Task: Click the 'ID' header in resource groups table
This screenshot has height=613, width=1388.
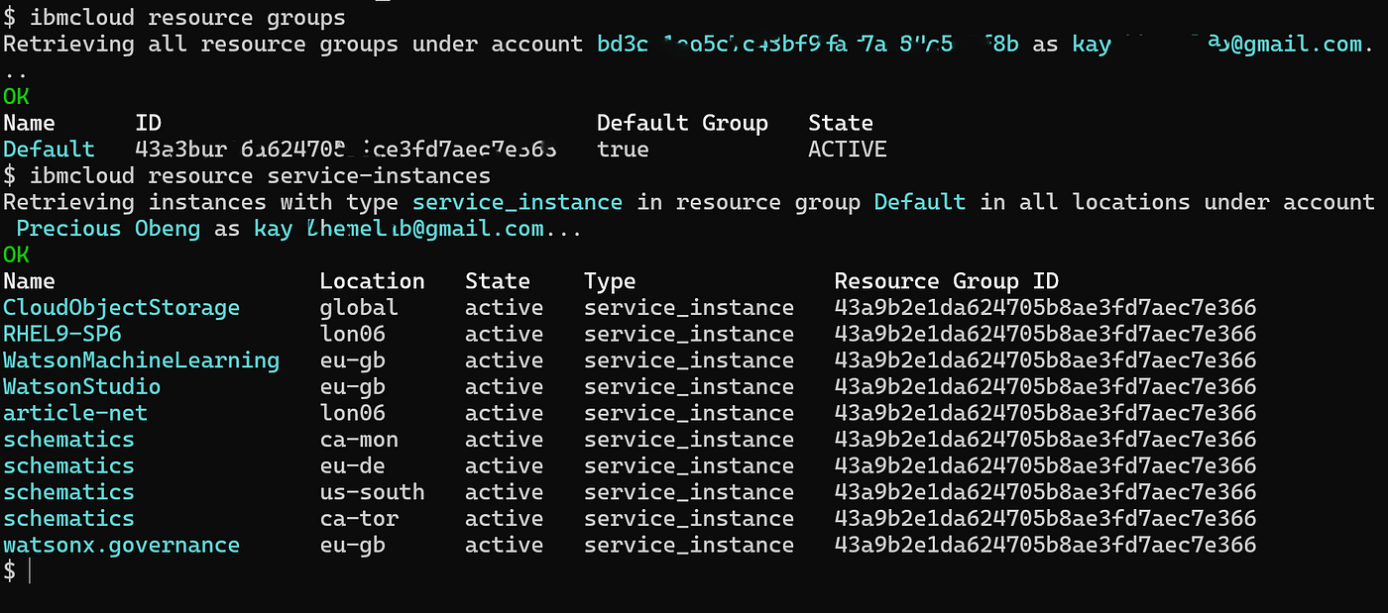Action: click(148, 123)
